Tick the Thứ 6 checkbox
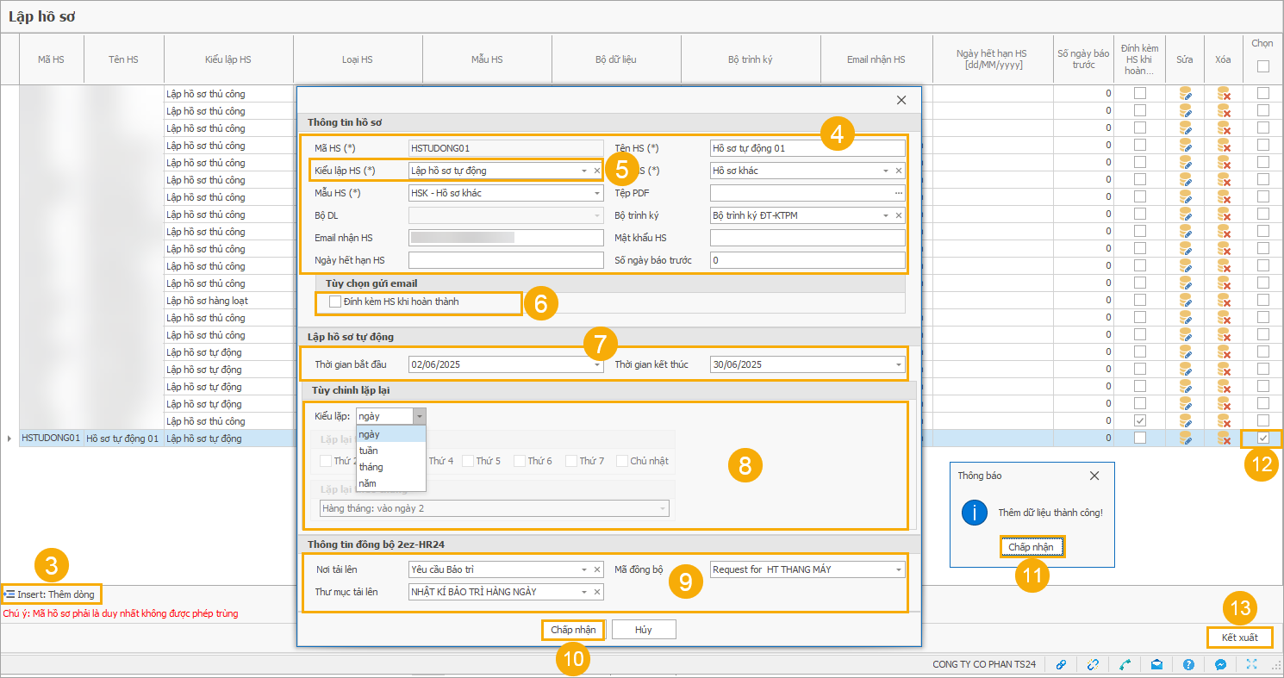Image resolution: width=1284 pixels, height=678 pixels. tap(519, 461)
